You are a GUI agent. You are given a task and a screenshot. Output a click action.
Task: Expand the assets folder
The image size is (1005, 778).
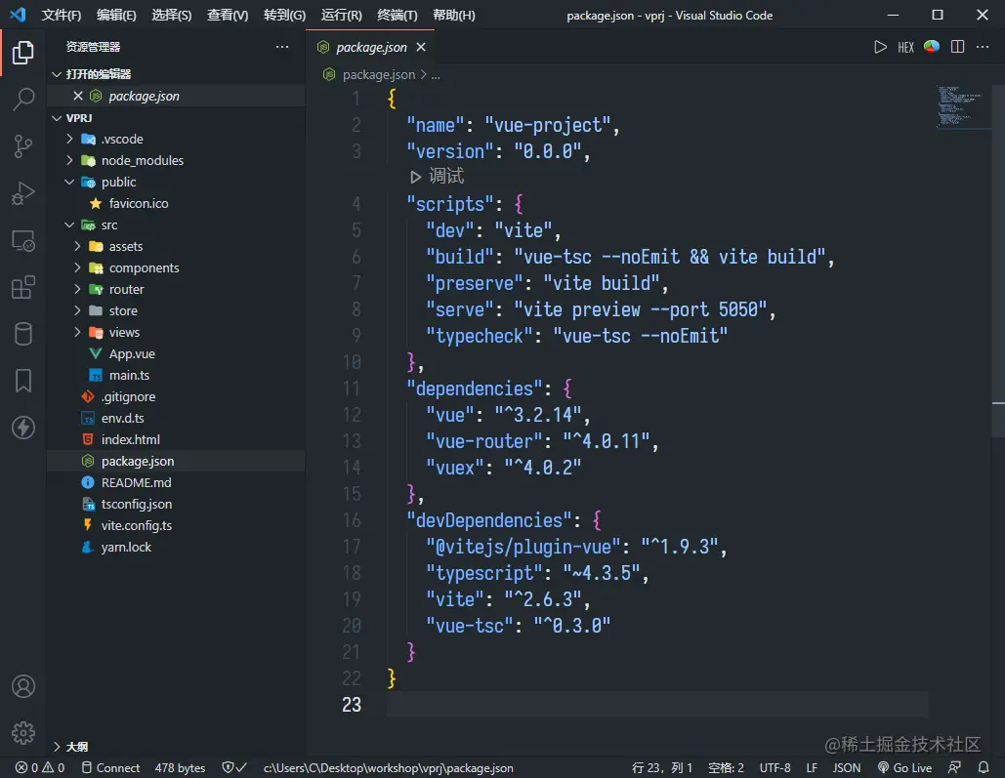77,246
